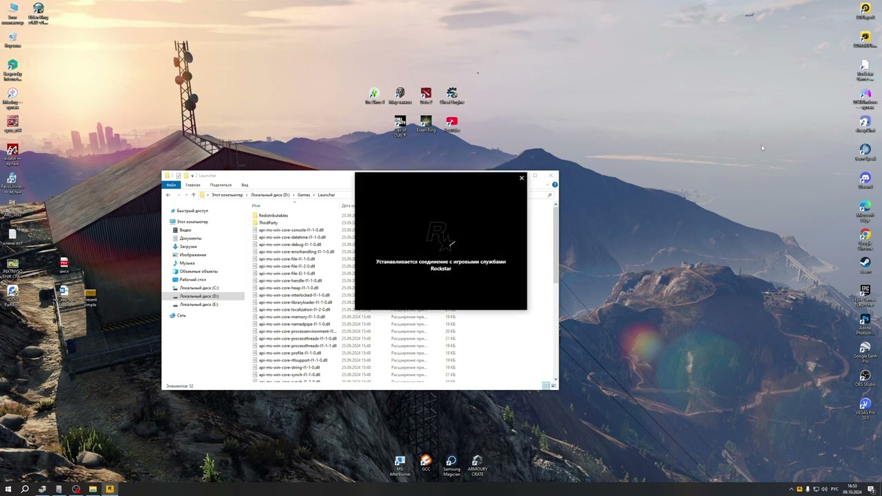Select the Elden Ring desktop icon
The height and width of the screenshot is (496, 882).
point(426,123)
